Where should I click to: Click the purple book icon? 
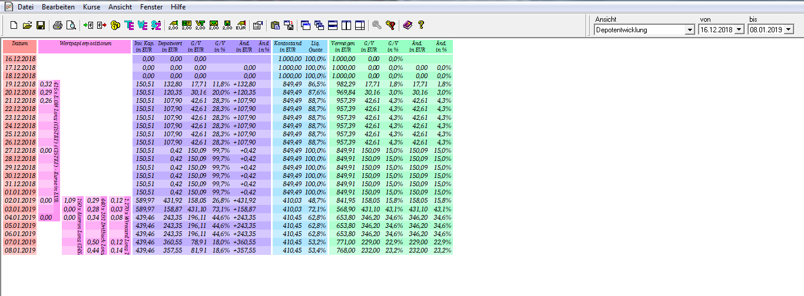point(407,25)
